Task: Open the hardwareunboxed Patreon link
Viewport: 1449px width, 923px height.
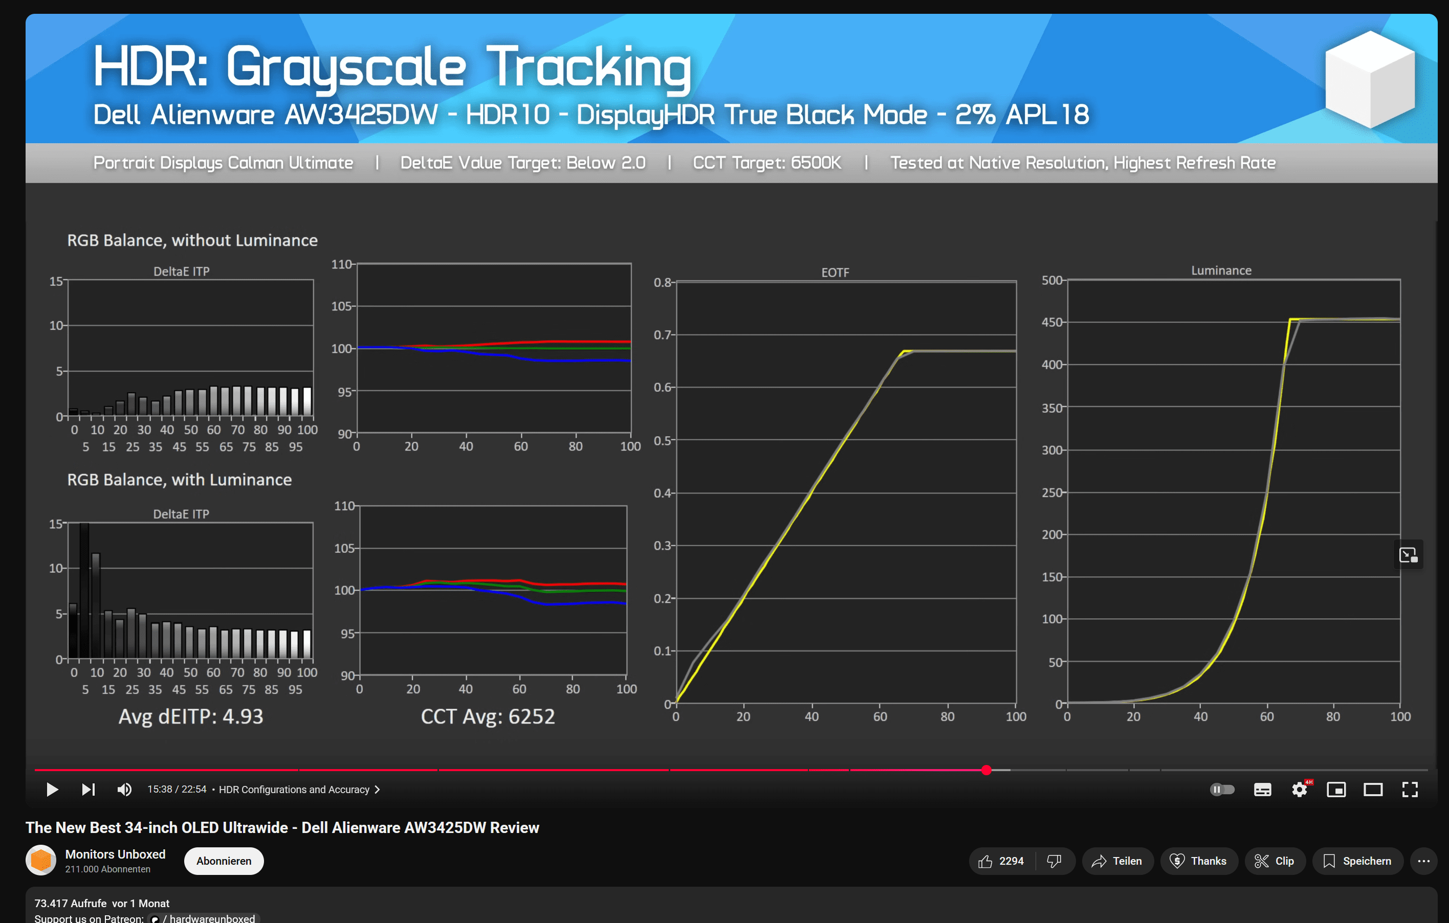Action: pyautogui.click(x=204, y=918)
